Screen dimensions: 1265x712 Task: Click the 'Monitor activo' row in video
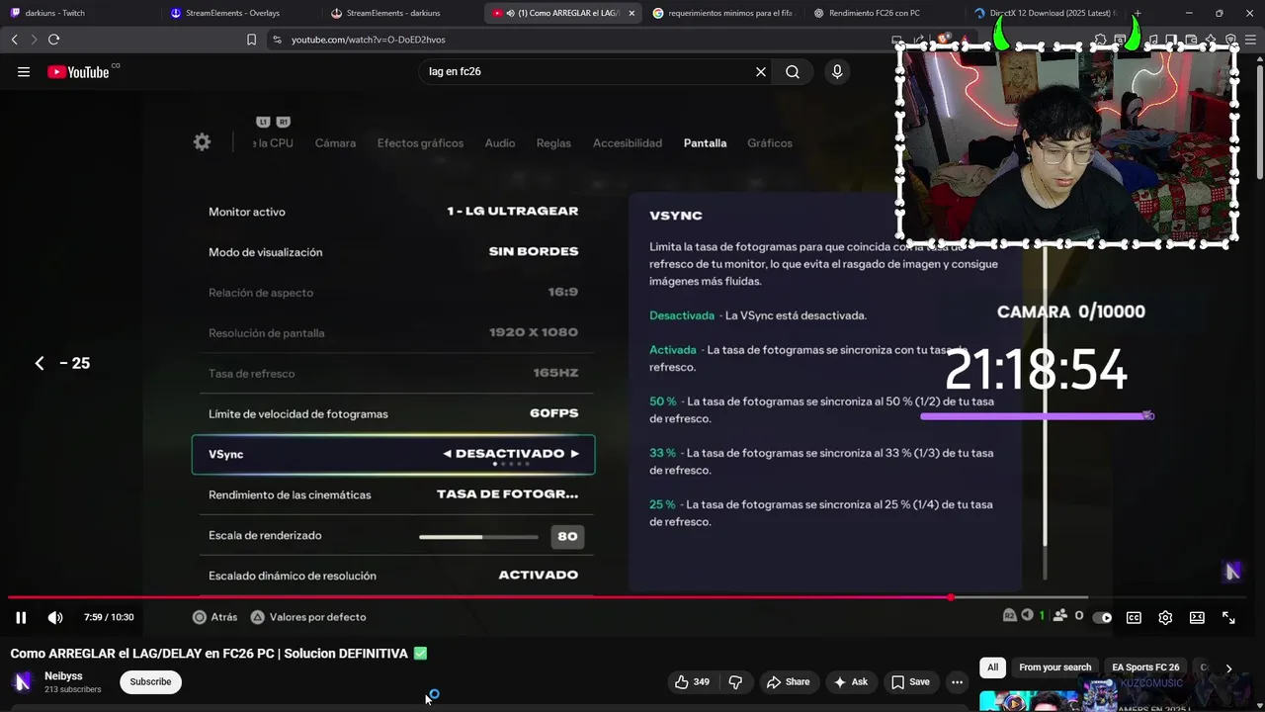click(393, 212)
